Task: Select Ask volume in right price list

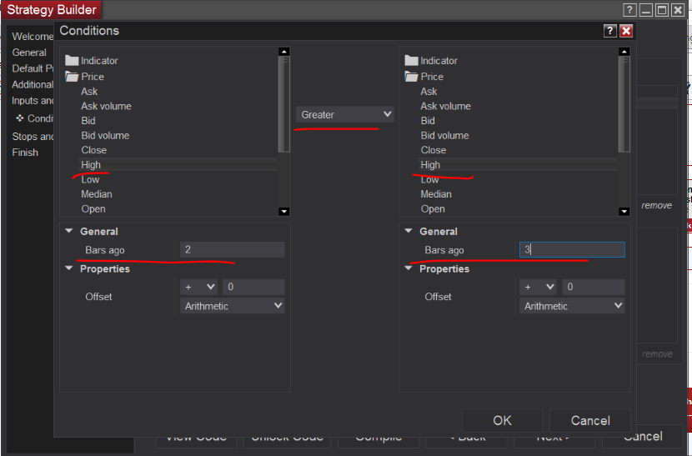Action: coord(446,106)
